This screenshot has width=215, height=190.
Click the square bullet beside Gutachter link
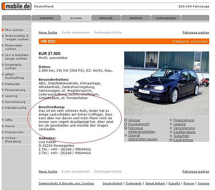171,136
